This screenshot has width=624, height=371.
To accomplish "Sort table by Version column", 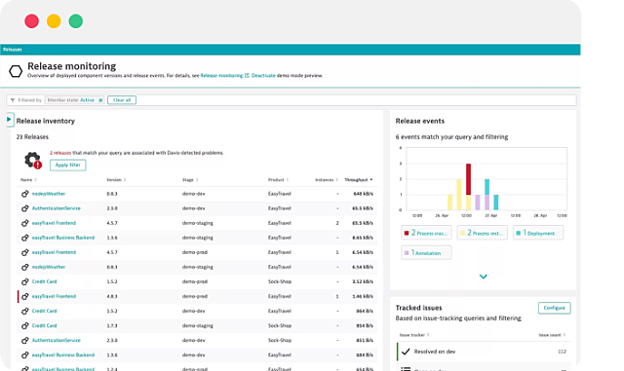I will click(116, 180).
